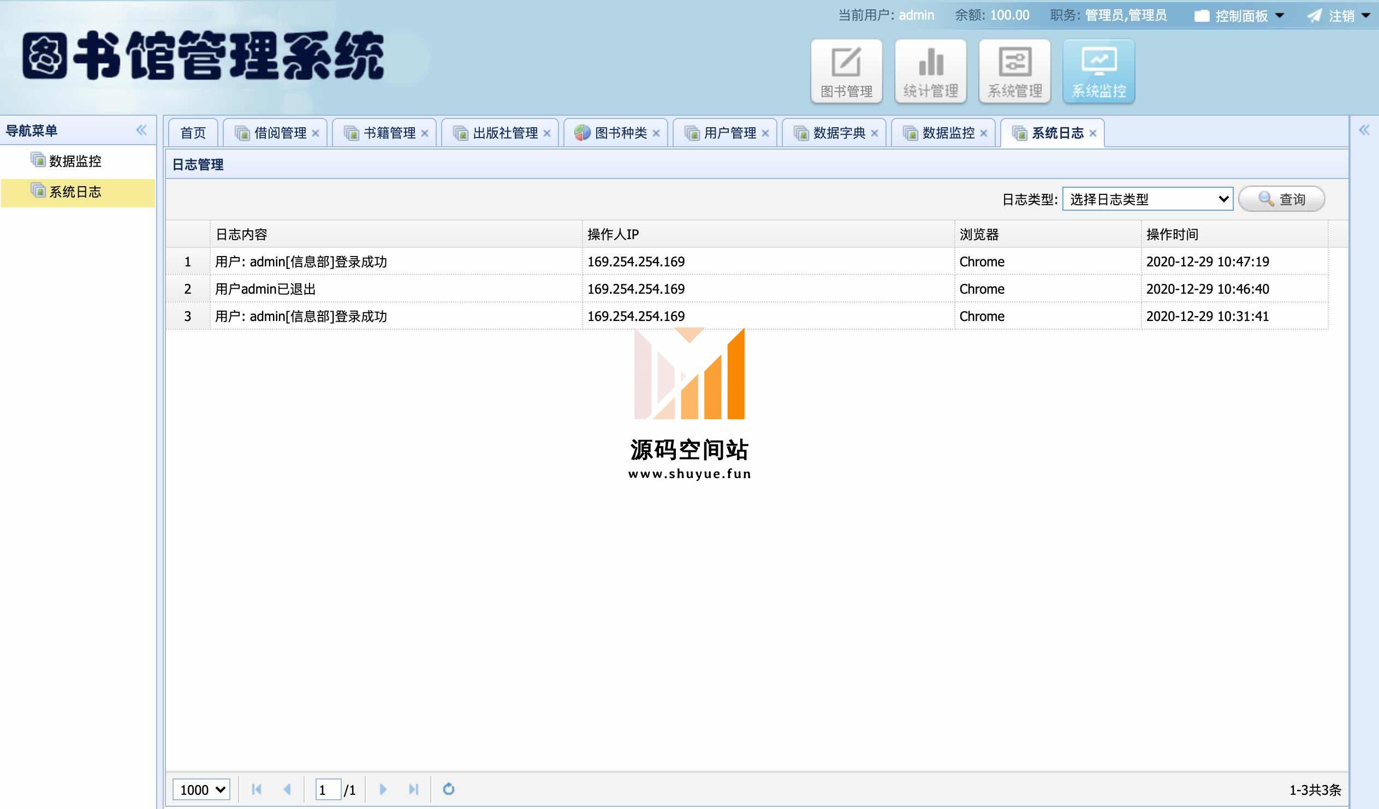Close the 图书种类 tab
This screenshot has height=809, width=1379.
(x=656, y=133)
